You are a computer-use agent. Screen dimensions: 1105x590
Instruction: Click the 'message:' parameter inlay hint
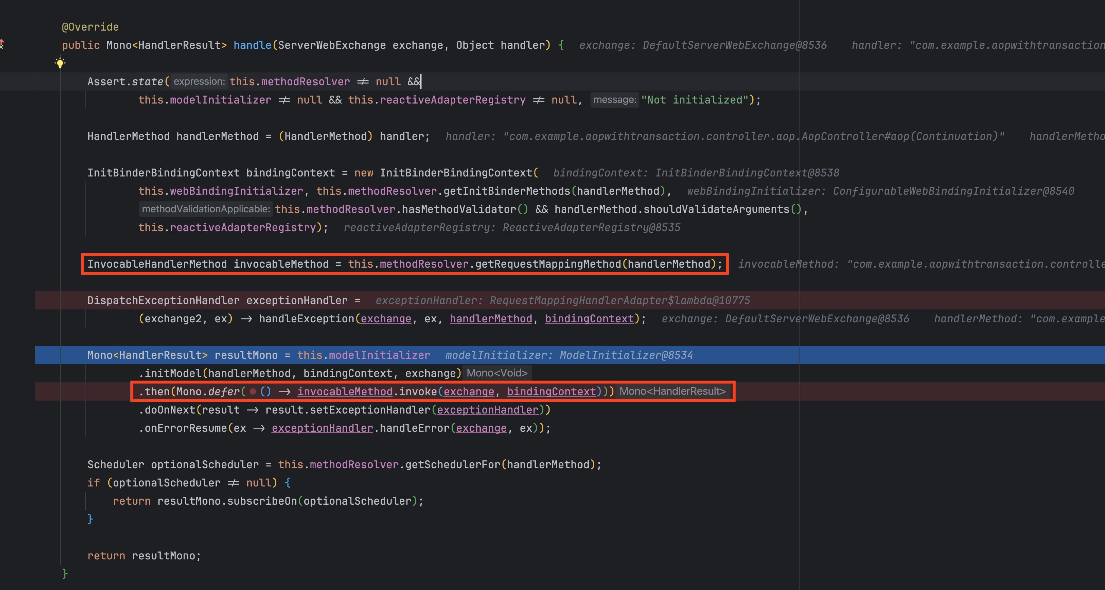pyautogui.click(x=614, y=100)
